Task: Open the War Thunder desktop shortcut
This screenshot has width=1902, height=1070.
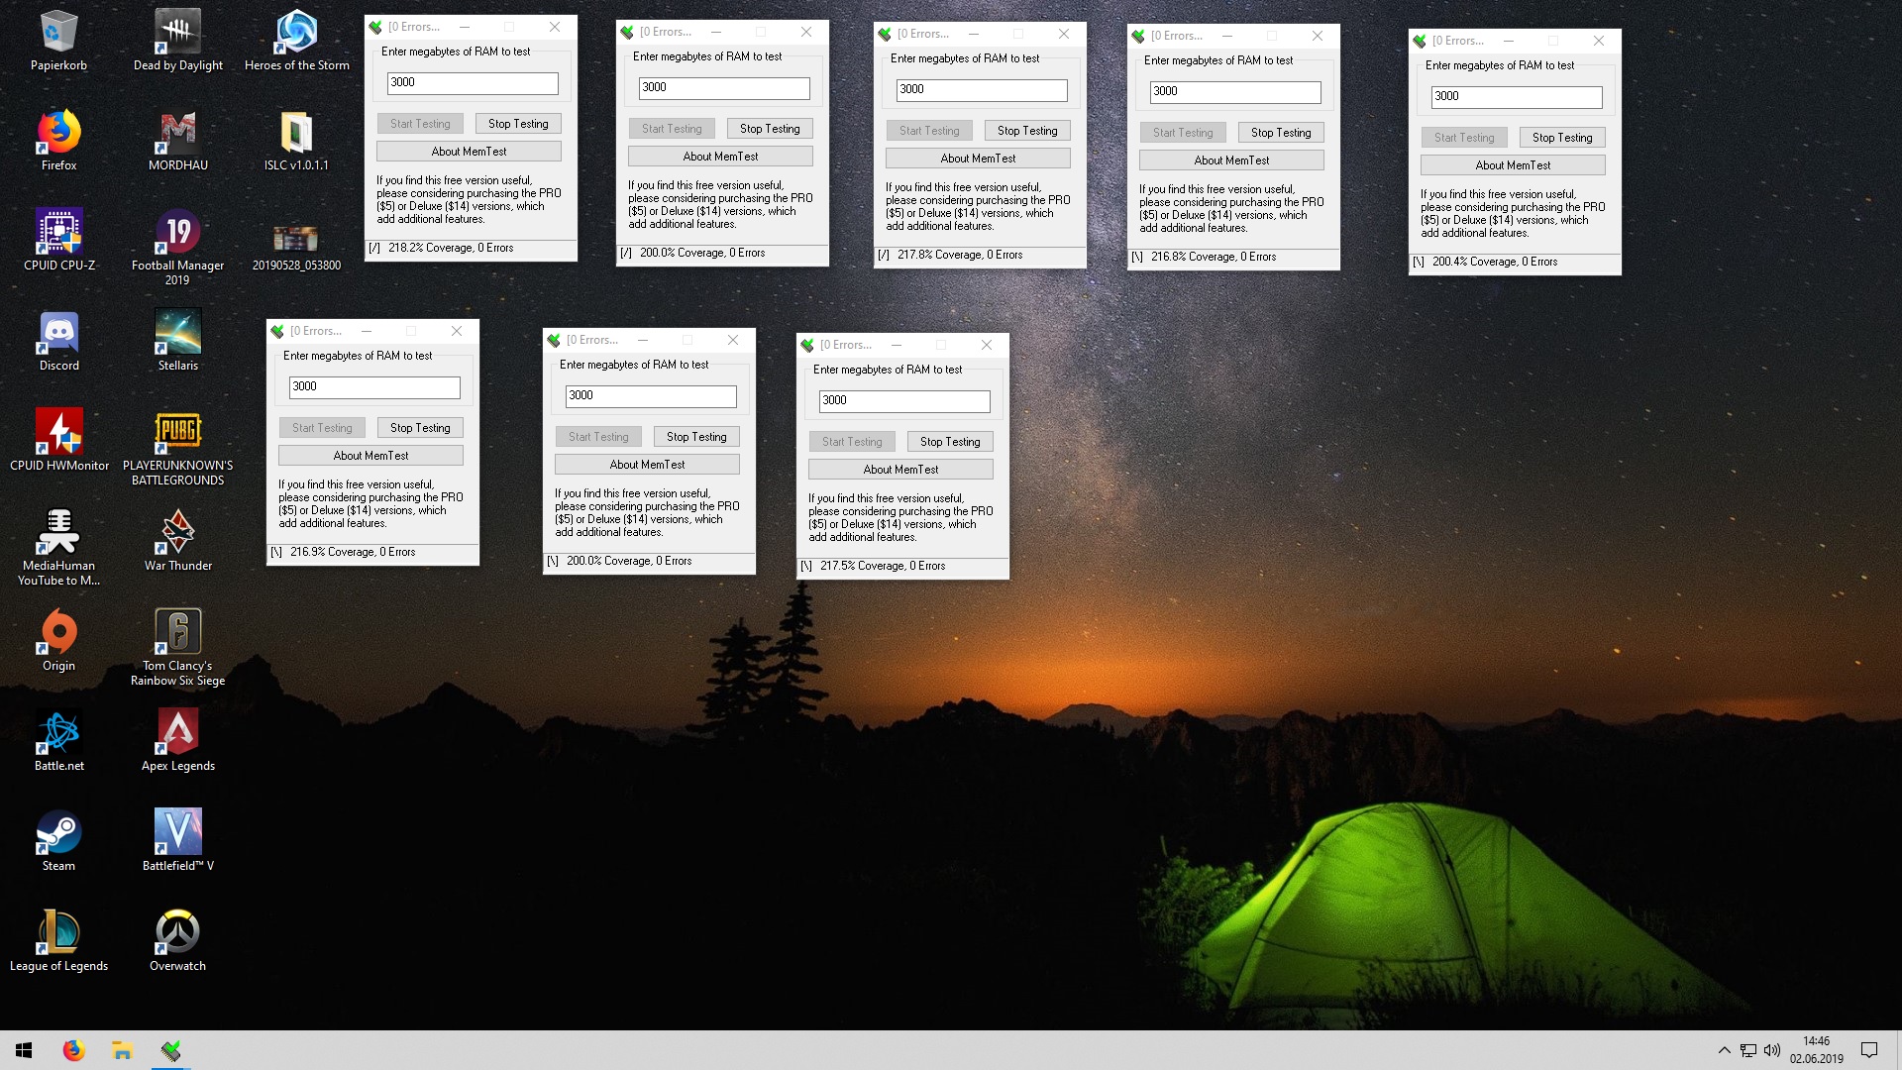Action: pos(178,533)
